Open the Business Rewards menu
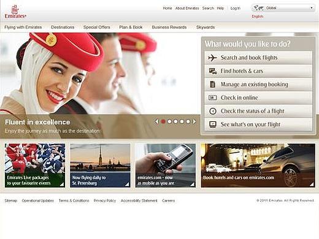319x239 pixels. [169, 27]
